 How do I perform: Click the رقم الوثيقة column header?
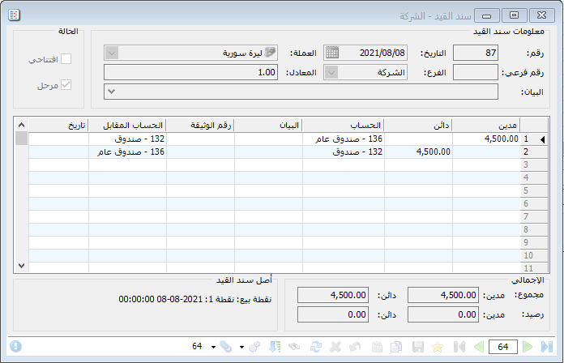point(200,126)
